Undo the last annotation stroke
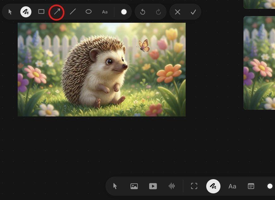The height and width of the screenshot is (200, 275). [x=143, y=12]
